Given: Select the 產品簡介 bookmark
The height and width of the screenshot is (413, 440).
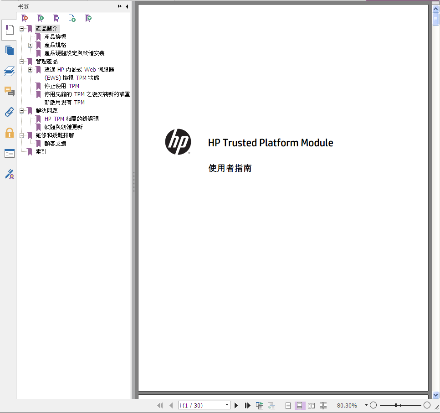Looking at the screenshot, I should (x=46, y=29).
